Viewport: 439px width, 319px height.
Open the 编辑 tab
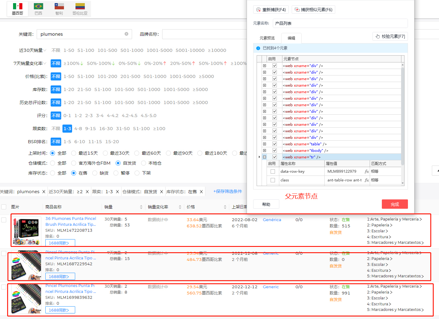coord(291,38)
